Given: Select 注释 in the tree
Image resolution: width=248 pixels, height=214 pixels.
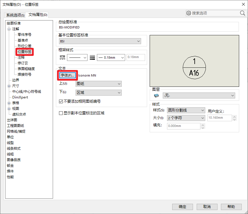Looking at the screenshot, I should (x=21, y=57).
